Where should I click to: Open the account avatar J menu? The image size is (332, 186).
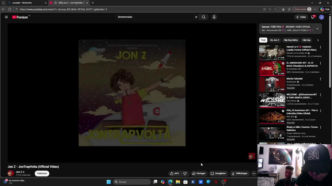click(321, 17)
